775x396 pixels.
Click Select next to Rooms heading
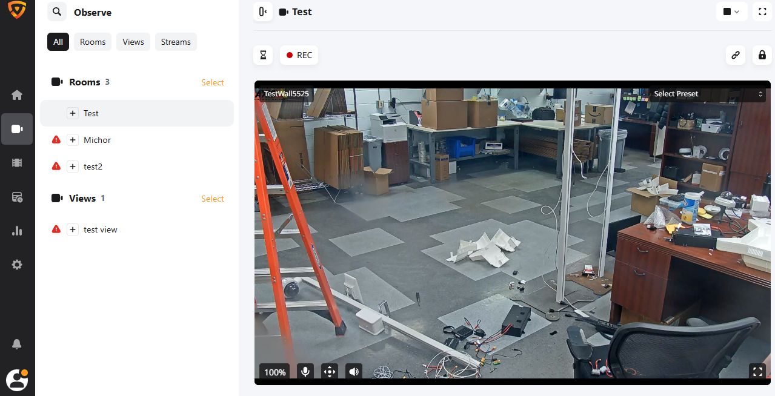click(212, 82)
